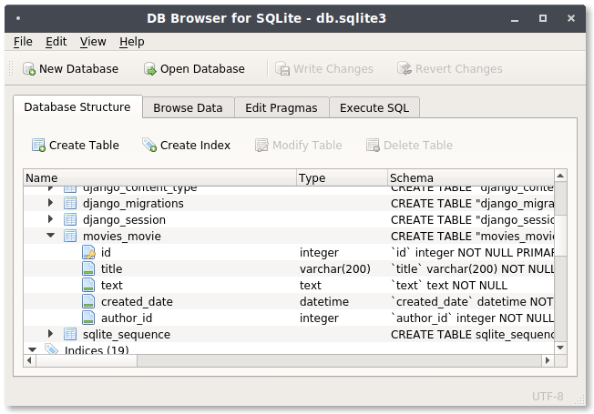This screenshot has width=594, height=414.
Task: Click the Name column header
Action: tap(159, 177)
